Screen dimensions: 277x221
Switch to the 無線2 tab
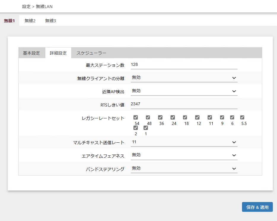coord(30,21)
